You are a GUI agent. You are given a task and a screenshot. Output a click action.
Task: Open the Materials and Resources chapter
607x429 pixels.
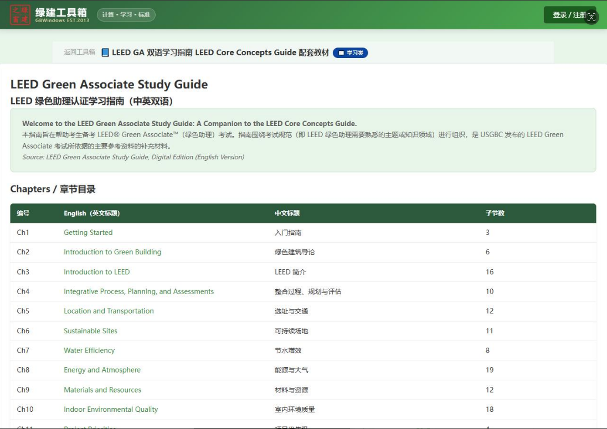(x=102, y=390)
